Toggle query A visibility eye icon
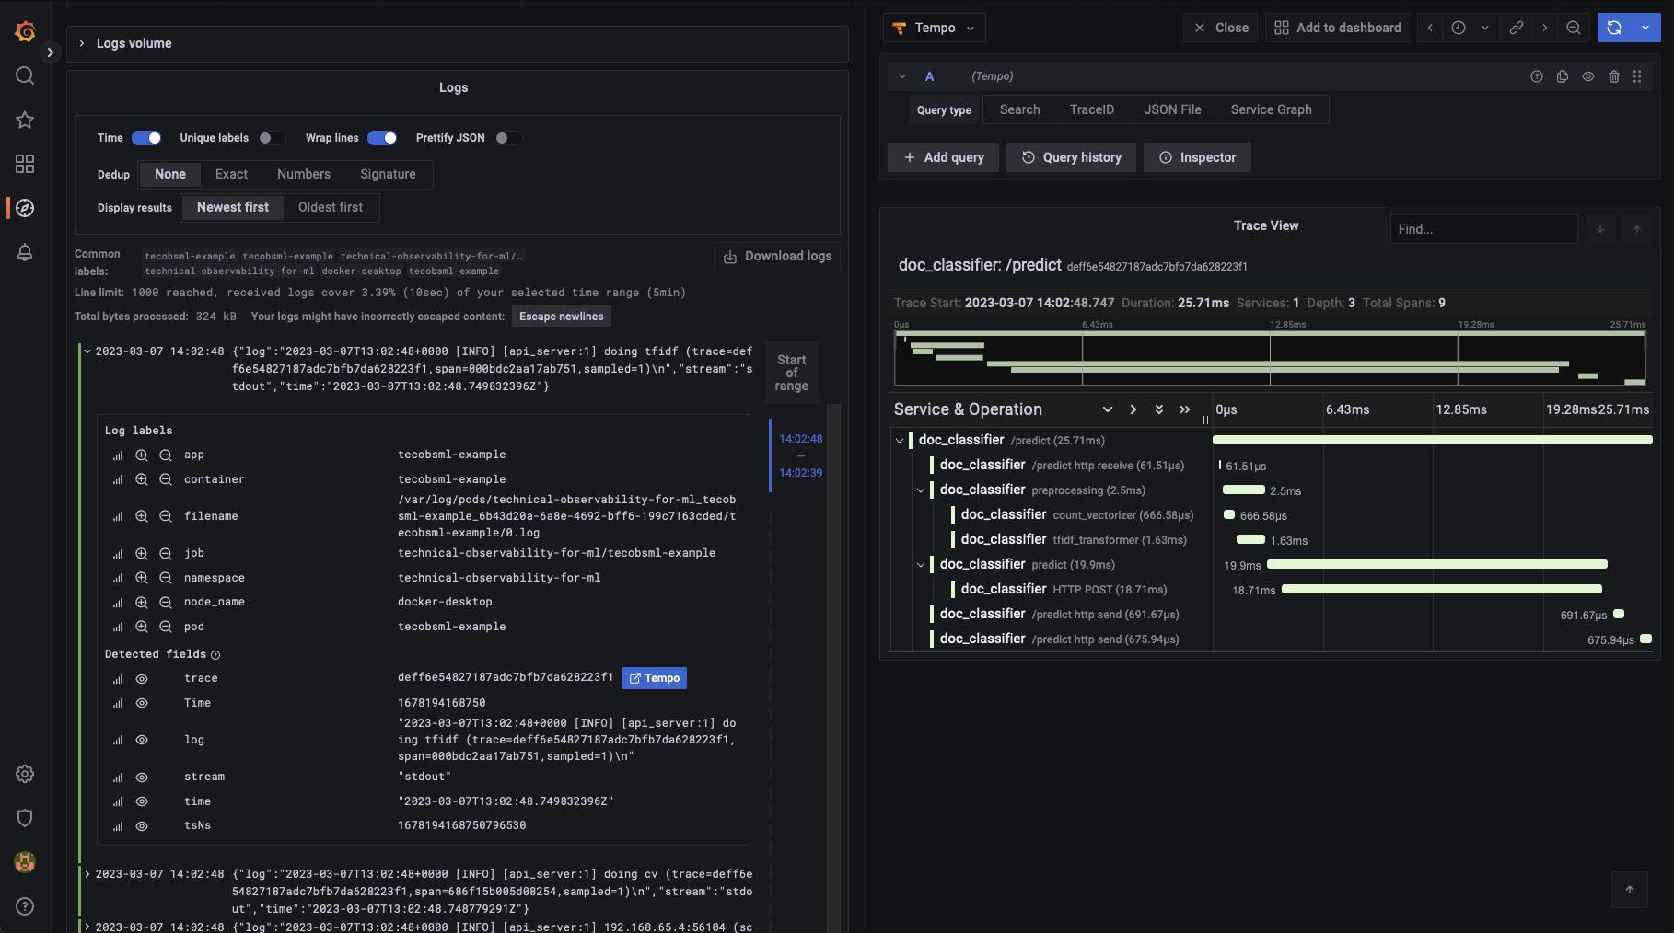 1588,76
